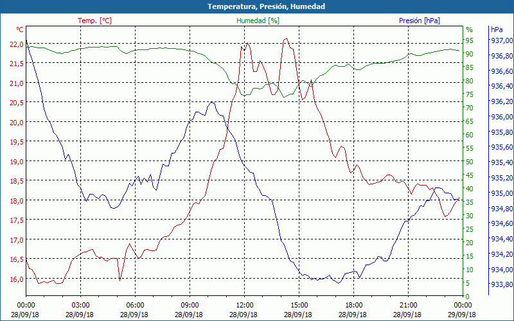The height and width of the screenshot is (321, 514).
Task: Click temperature axis value 16,5
Action: click(18, 259)
